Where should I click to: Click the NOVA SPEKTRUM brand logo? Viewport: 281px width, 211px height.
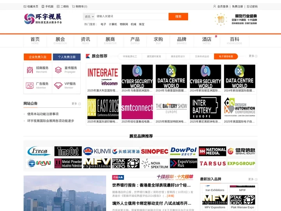pos(155,163)
